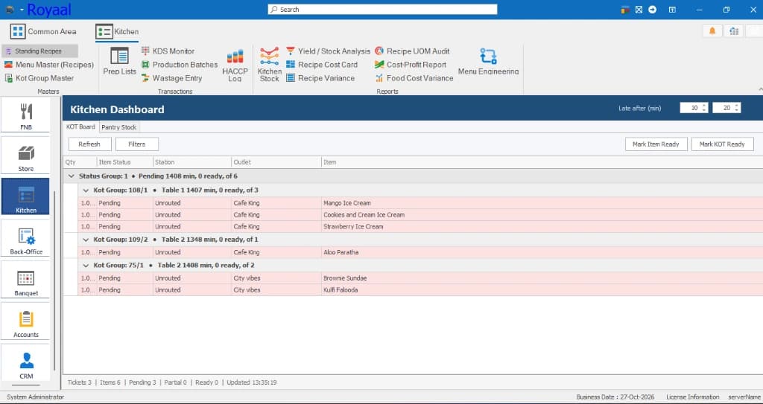763x404 pixels.
Task: Open Kot Group Master
Action: pos(39,78)
